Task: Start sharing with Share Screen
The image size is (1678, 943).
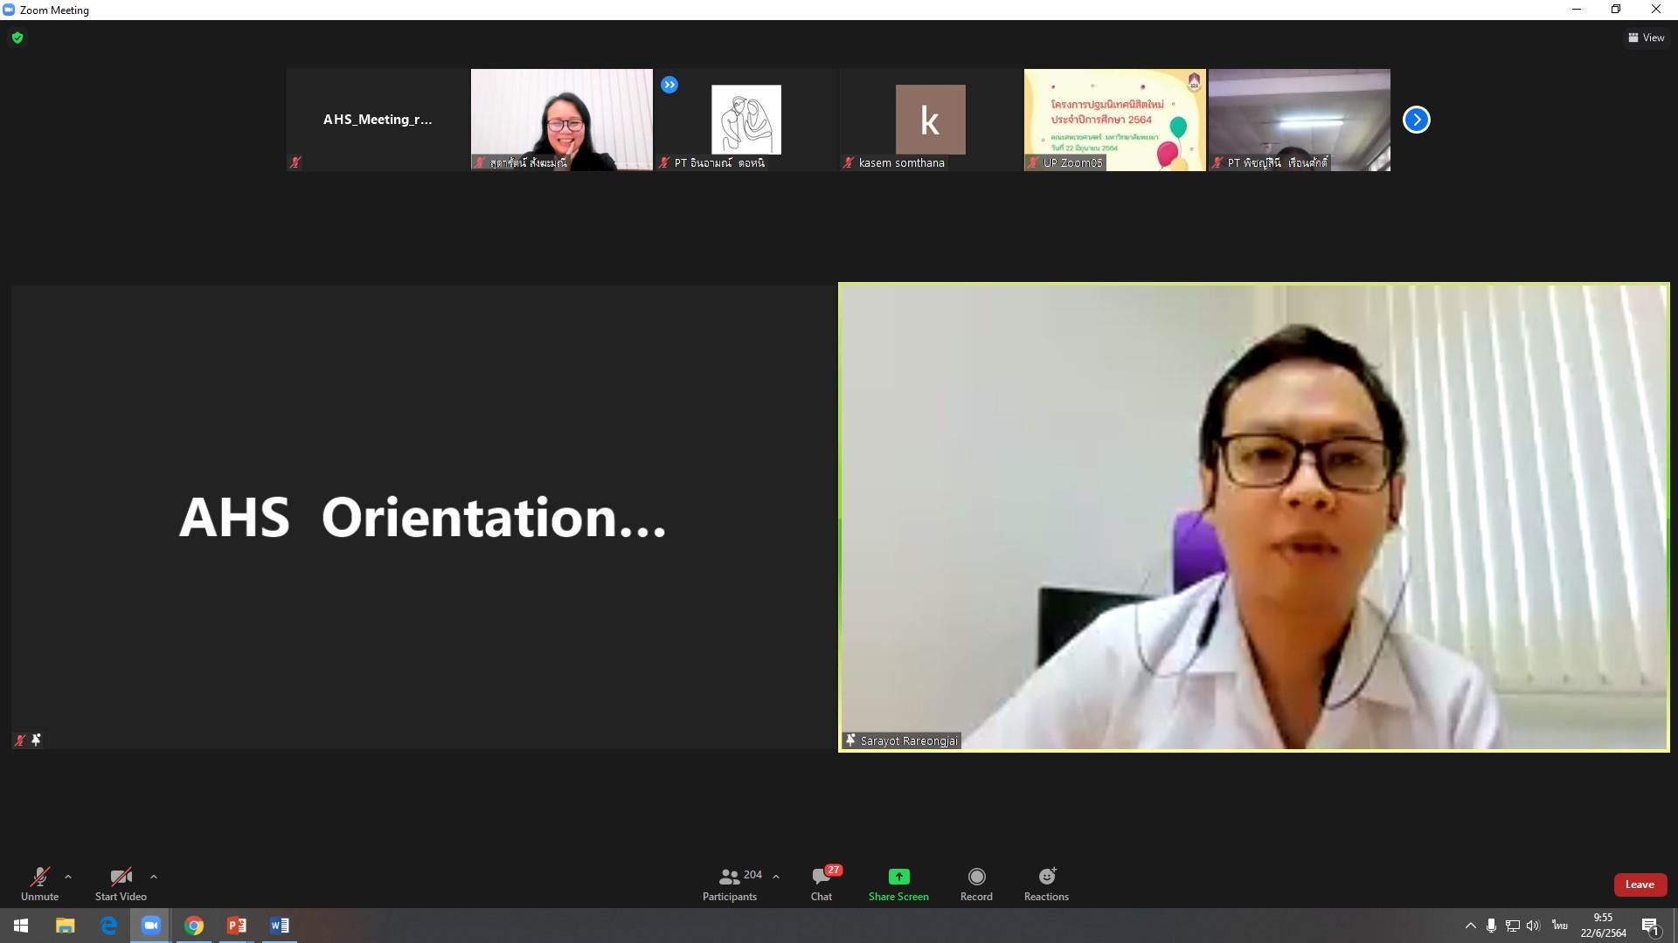Action: click(898, 884)
